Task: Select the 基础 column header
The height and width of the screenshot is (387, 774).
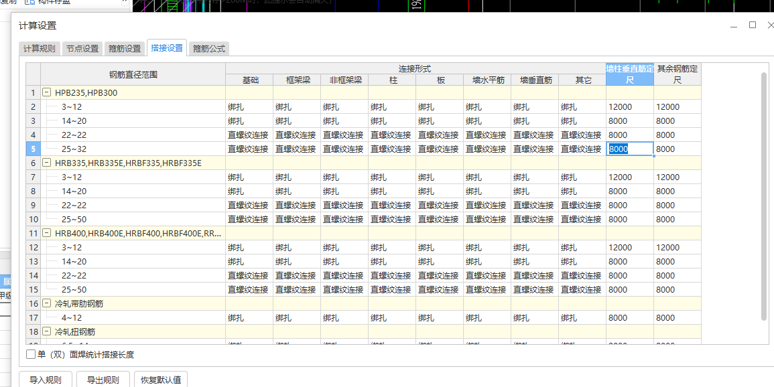Action: pyautogui.click(x=250, y=80)
